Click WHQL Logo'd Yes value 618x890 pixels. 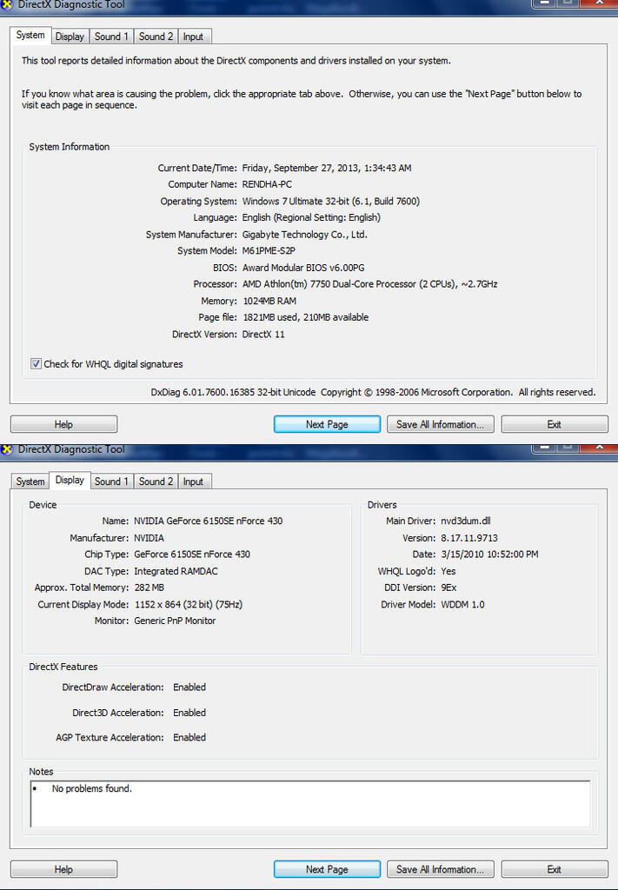pyautogui.click(x=449, y=572)
